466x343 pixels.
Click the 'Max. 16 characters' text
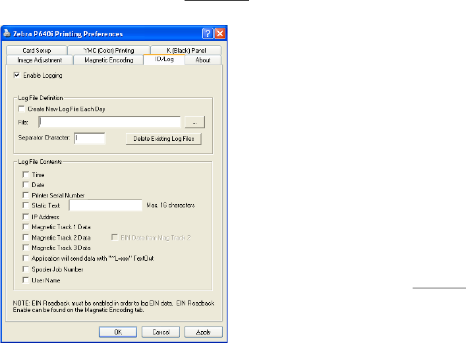170,205
